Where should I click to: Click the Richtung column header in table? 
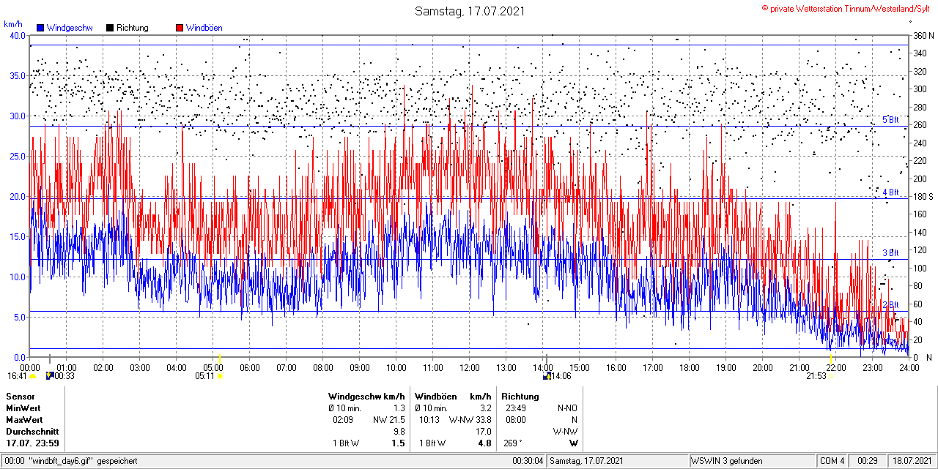pos(520,397)
